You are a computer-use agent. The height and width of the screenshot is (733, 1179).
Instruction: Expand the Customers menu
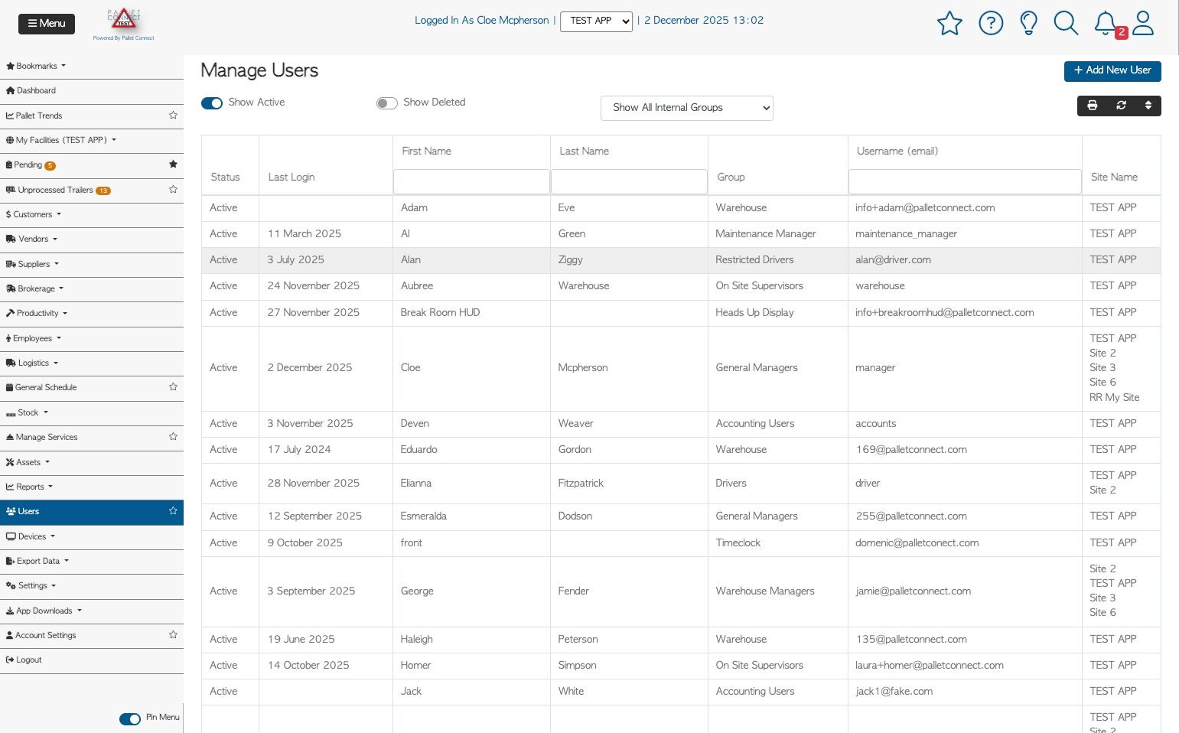tap(92, 214)
